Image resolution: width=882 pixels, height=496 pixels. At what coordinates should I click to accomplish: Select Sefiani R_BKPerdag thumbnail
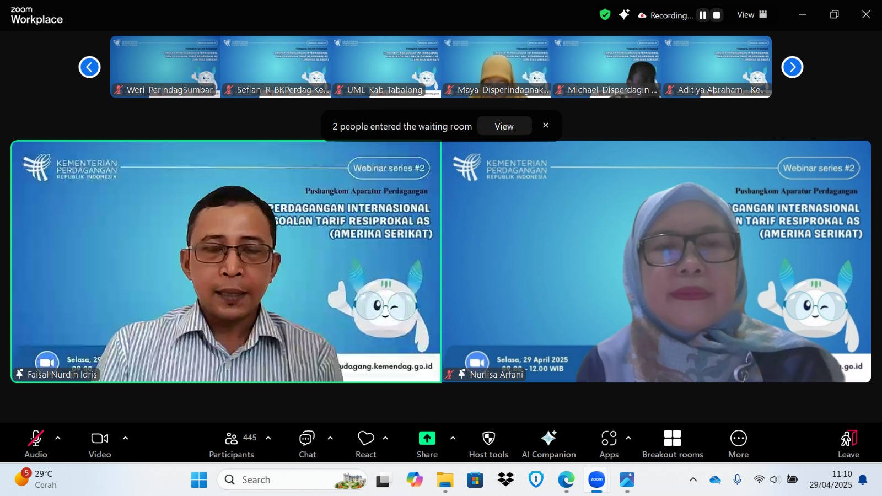pos(276,67)
